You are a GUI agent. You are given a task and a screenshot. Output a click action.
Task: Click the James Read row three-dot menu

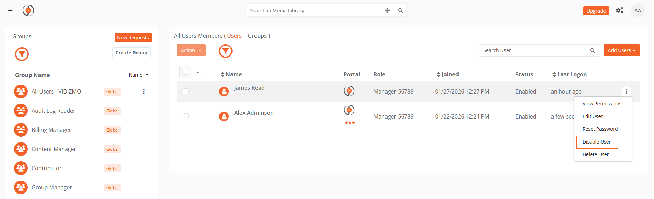(x=626, y=91)
